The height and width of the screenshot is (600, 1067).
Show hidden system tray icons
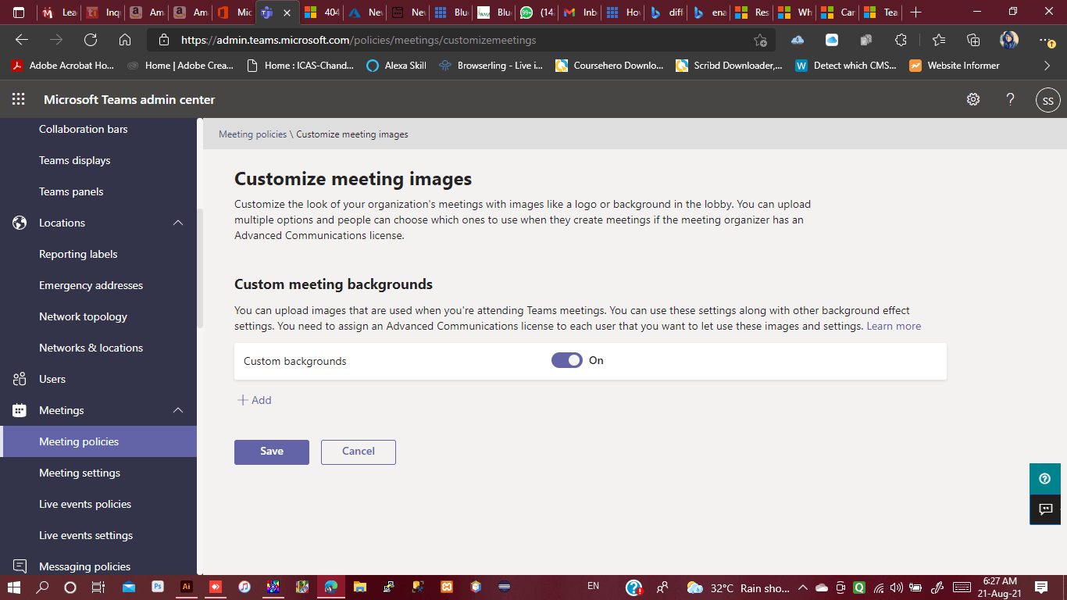click(802, 587)
